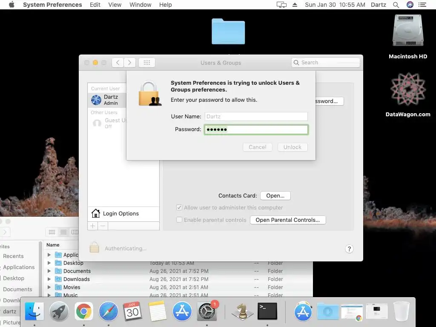Screen dimensions: 436x327
Task: Open the System Preferences menu
Action: pos(52,5)
